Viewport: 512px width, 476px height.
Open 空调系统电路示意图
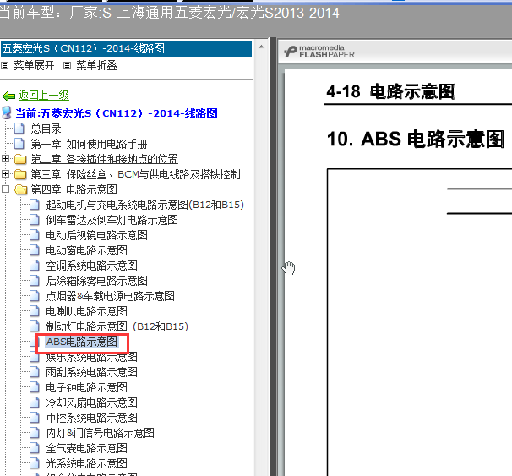(x=92, y=265)
